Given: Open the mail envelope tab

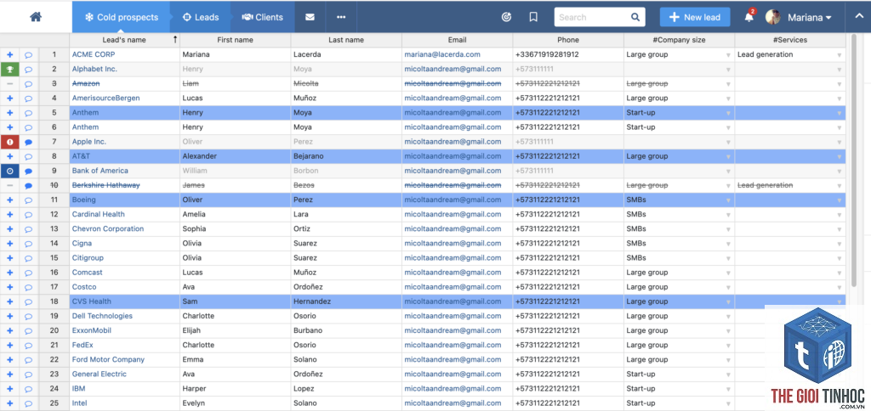Looking at the screenshot, I should pos(310,17).
